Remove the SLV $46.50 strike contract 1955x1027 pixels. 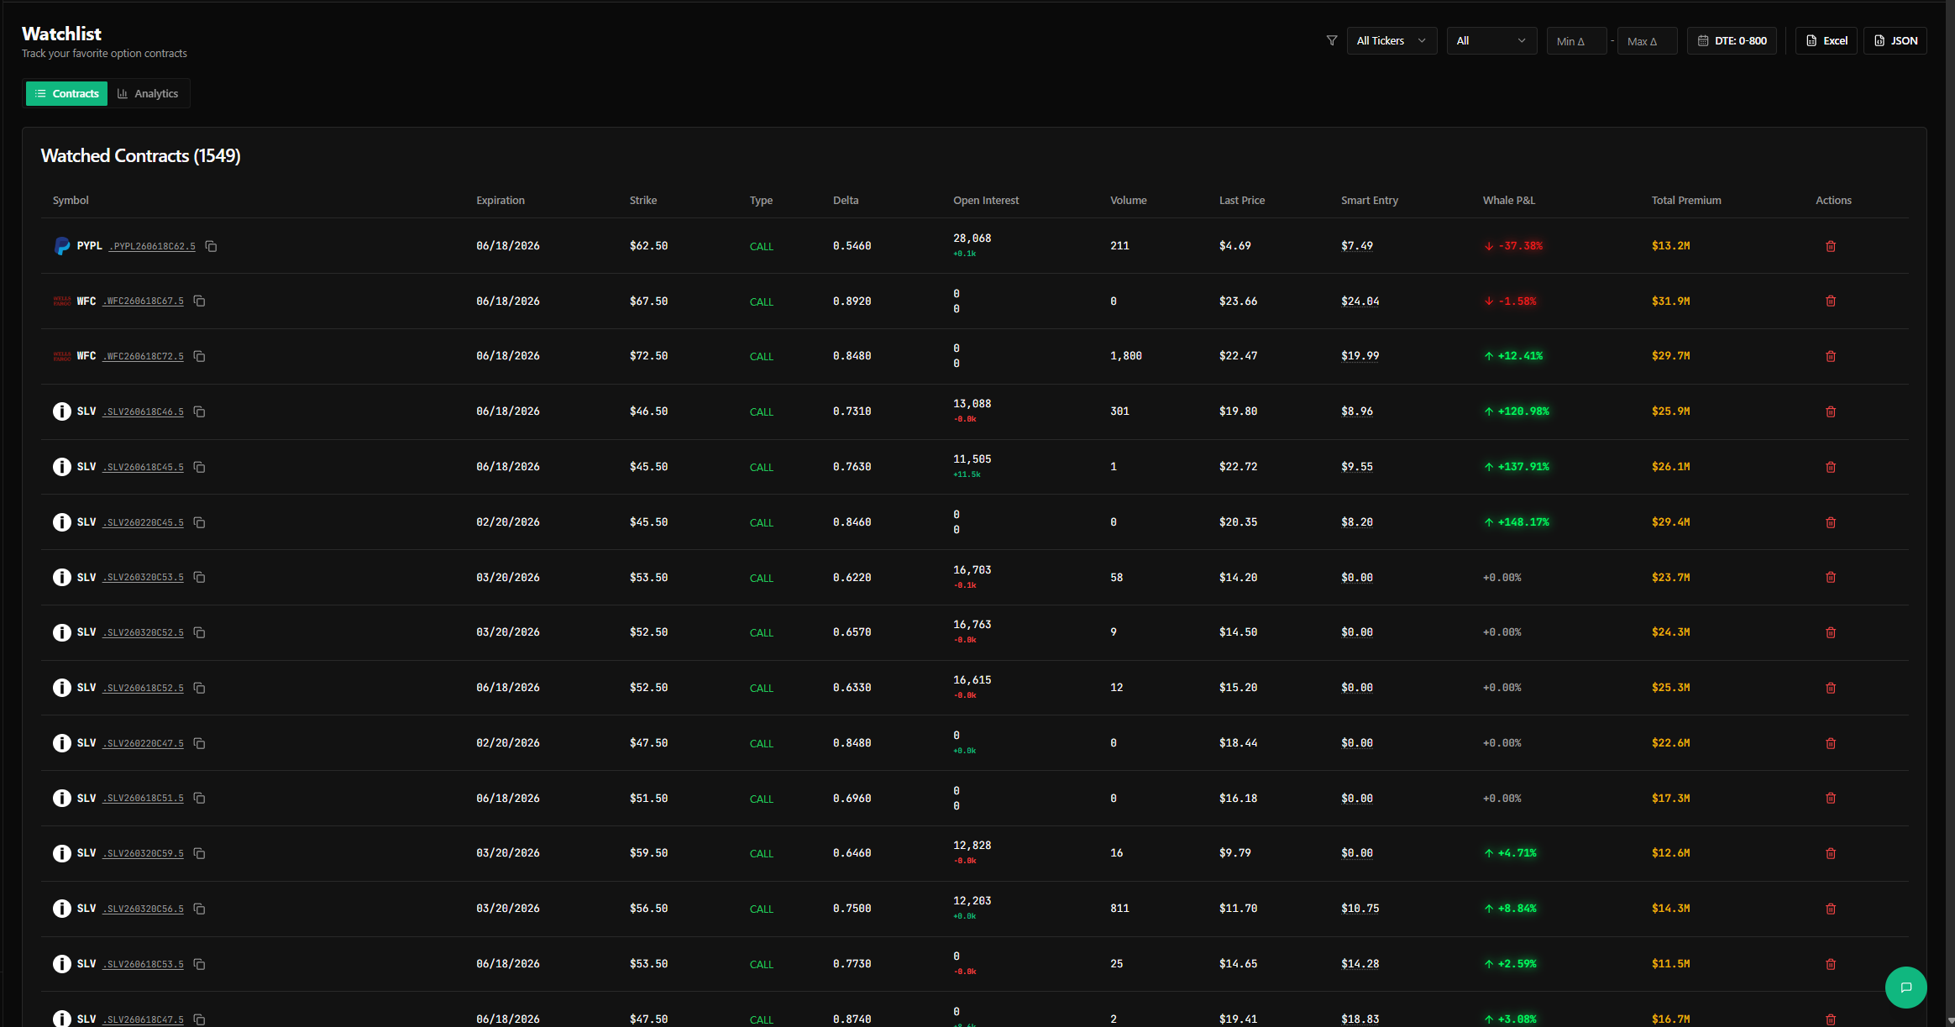1831,411
